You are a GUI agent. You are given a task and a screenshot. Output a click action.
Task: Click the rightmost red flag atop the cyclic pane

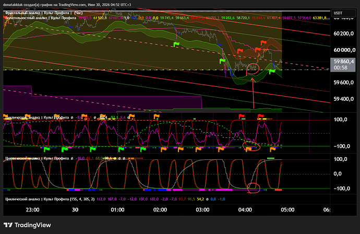click(261, 116)
